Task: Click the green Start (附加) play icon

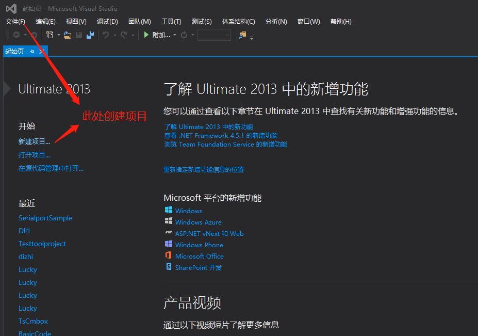Action: click(x=146, y=35)
